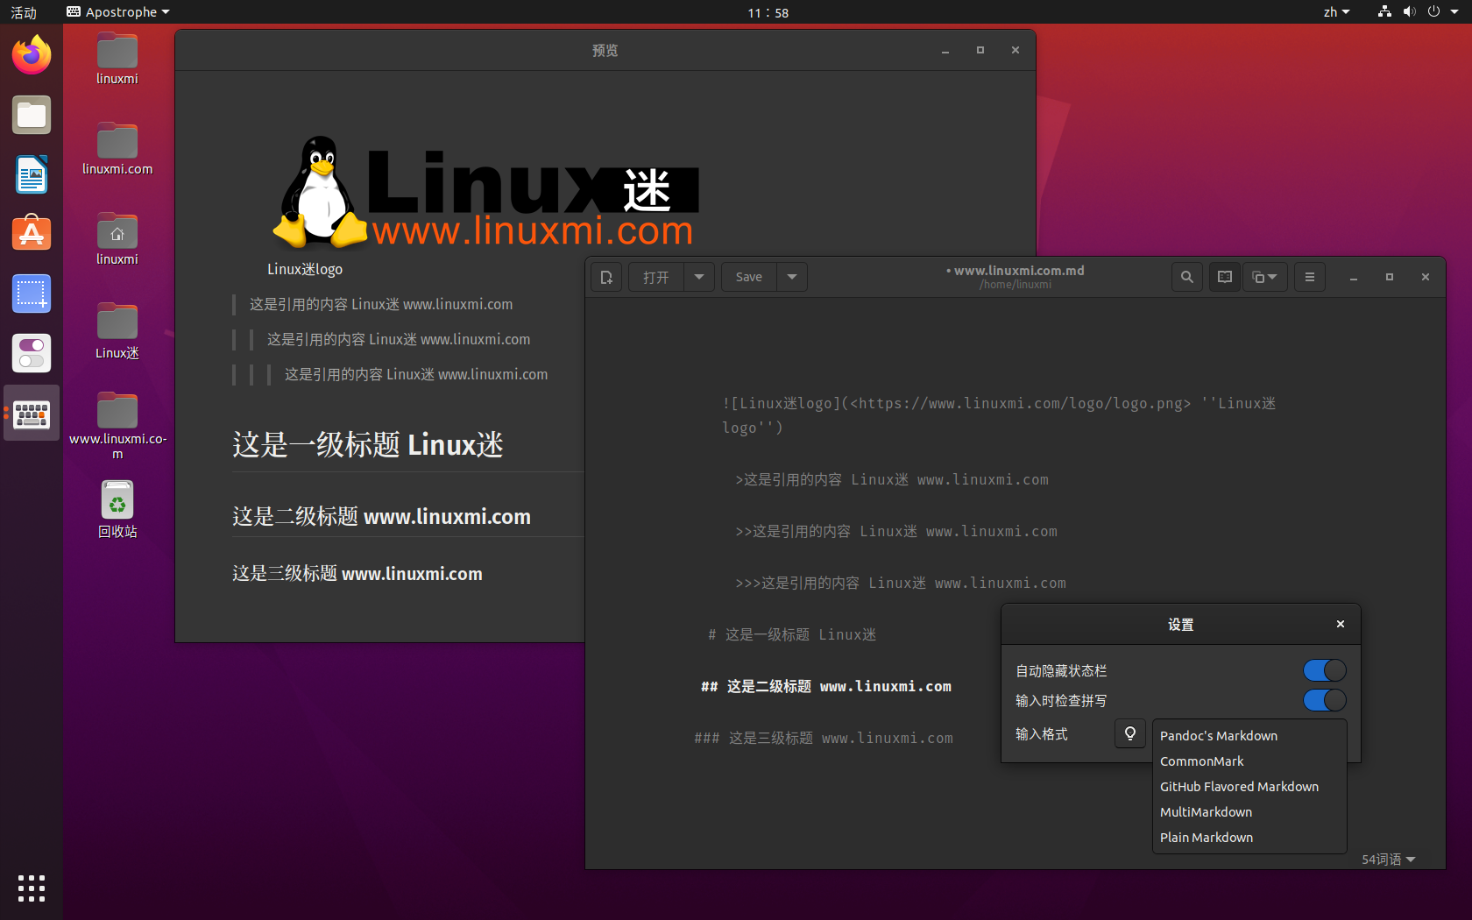Viewport: 1472px width, 920px height.
Task: Select the www.linuxmi.com desktop folder
Action: click(x=117, y=426)
